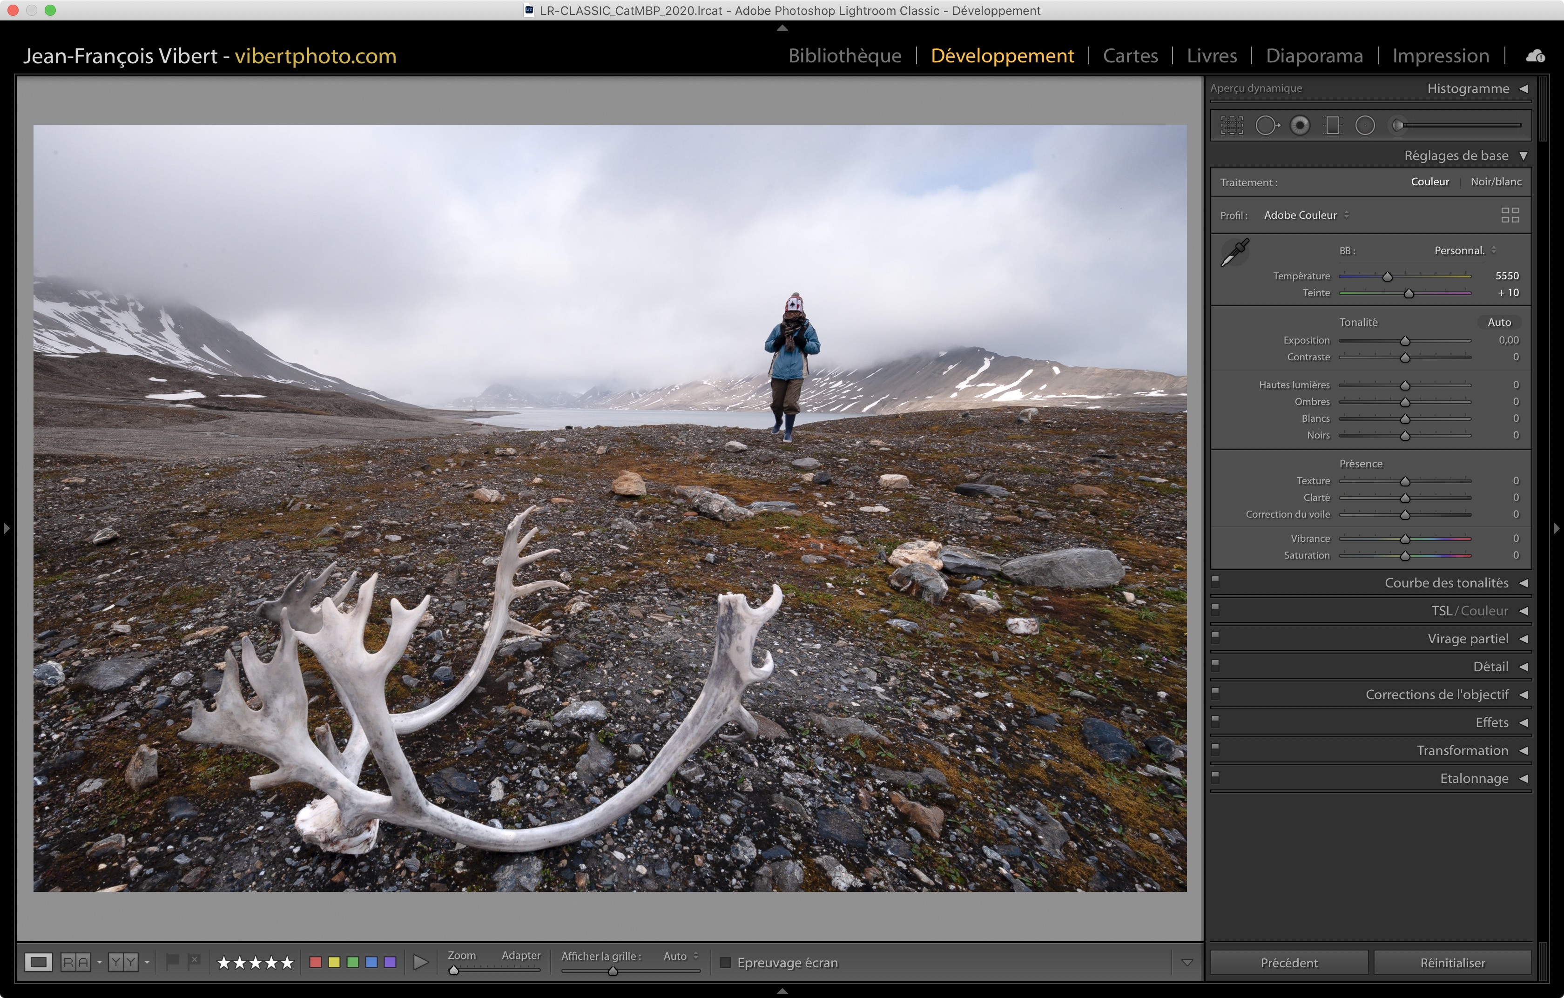Switch treatment to Noir/blanc
This screenshot has width=1564, height=998.
[x=1495, y=182]
